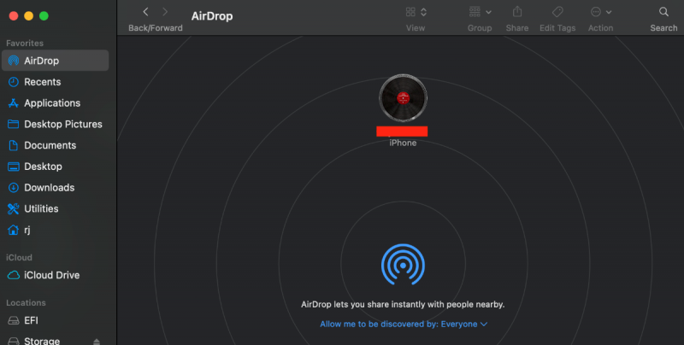The height and width of the screenshot is (345, 684).
Task: Click the EFI drive icon
Action: [x=14, y=320]
